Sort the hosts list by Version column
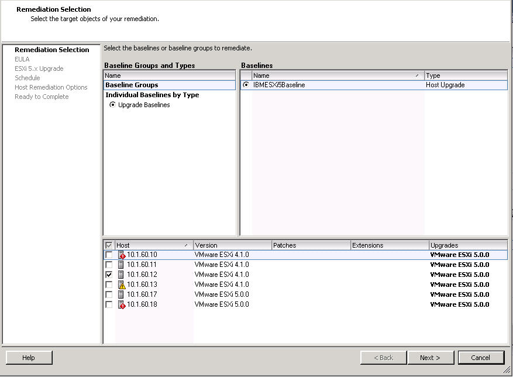Viewport: 513px width, 377px height. tap(232, 245)
